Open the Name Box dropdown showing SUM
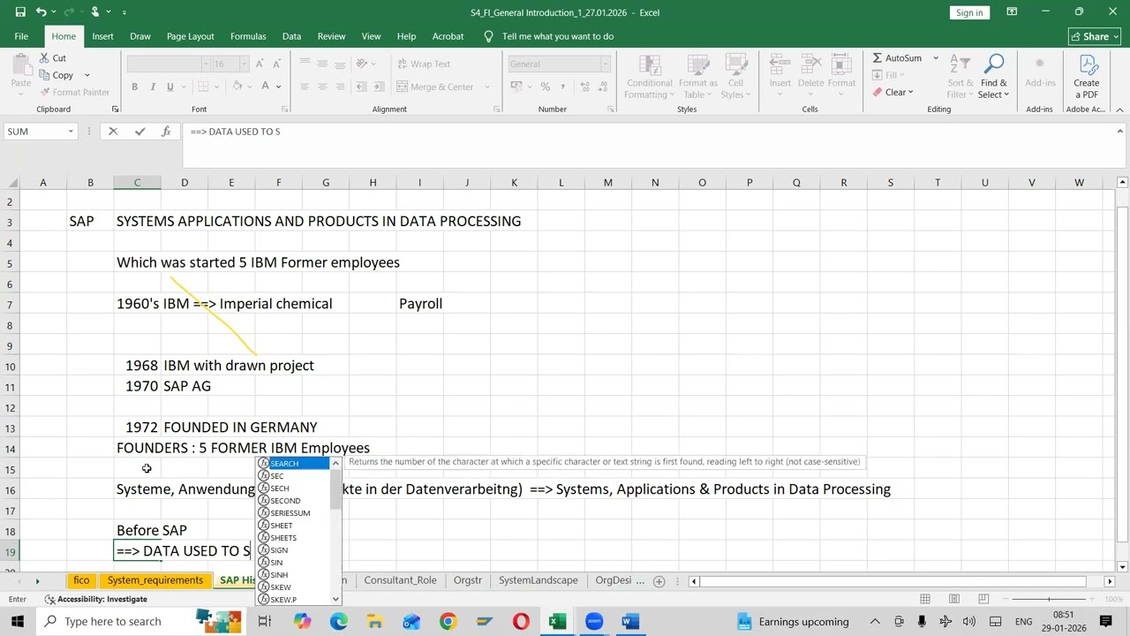 70,132
